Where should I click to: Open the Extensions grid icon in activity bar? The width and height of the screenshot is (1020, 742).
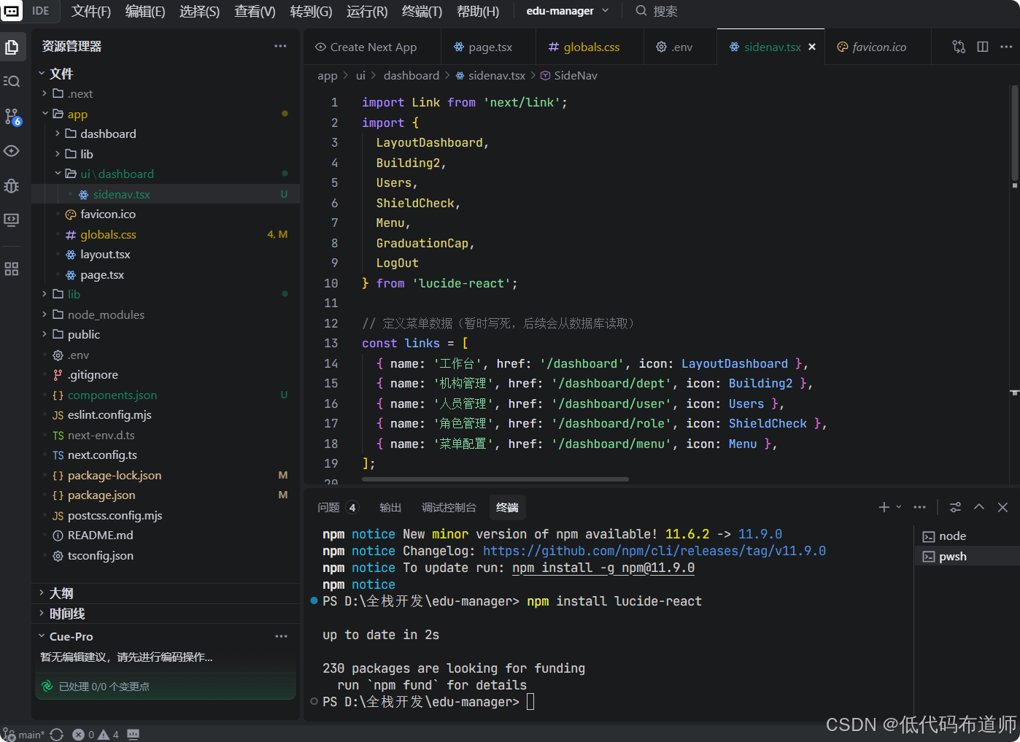(12, 269)
